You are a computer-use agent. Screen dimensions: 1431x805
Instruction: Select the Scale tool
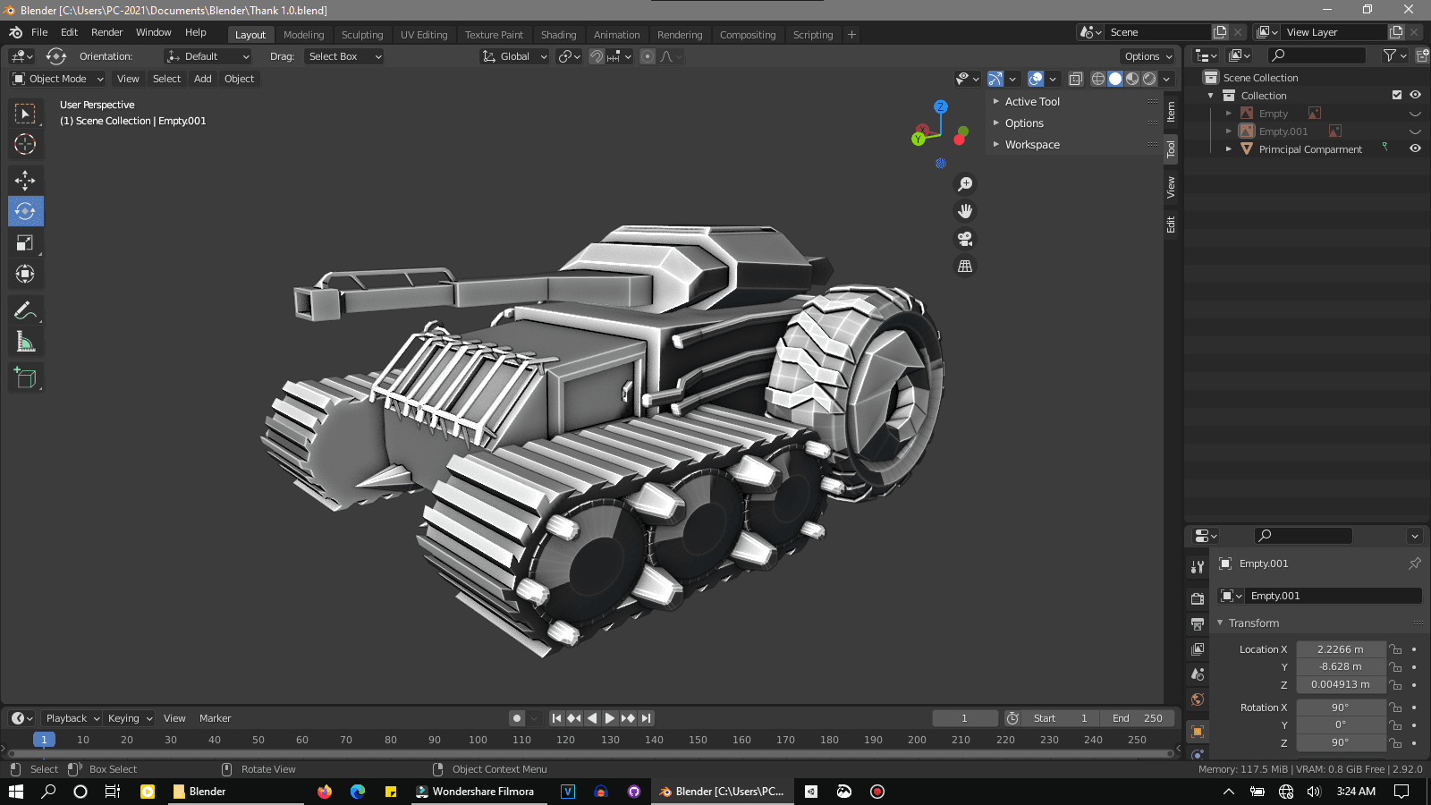point(25,242)
